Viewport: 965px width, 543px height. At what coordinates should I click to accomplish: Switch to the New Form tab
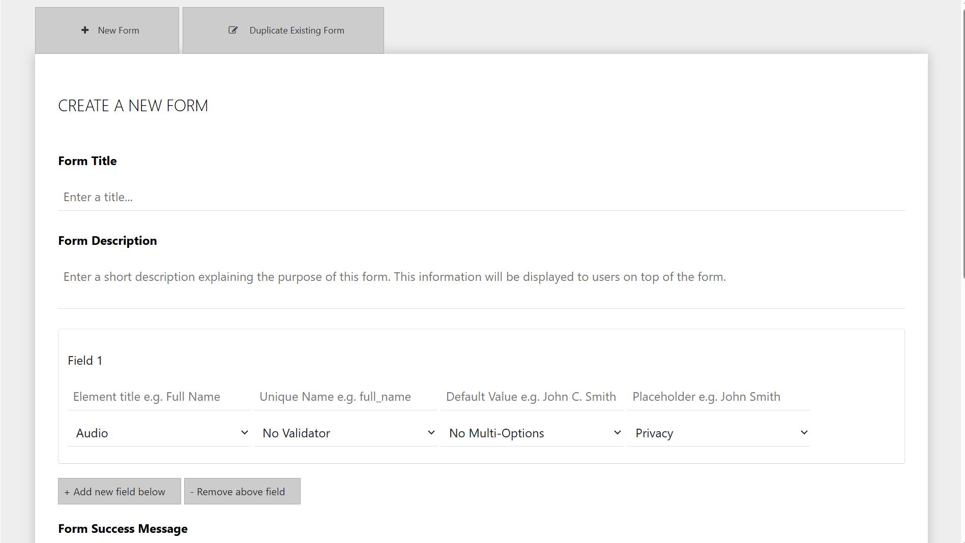pyautogui.click(x=107, y=30)
